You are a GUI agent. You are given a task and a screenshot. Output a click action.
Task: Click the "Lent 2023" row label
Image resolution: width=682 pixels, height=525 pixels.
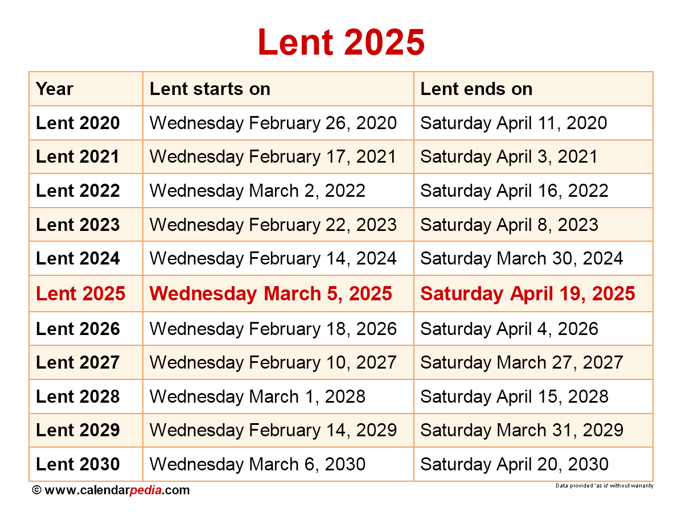click(78, 225)
